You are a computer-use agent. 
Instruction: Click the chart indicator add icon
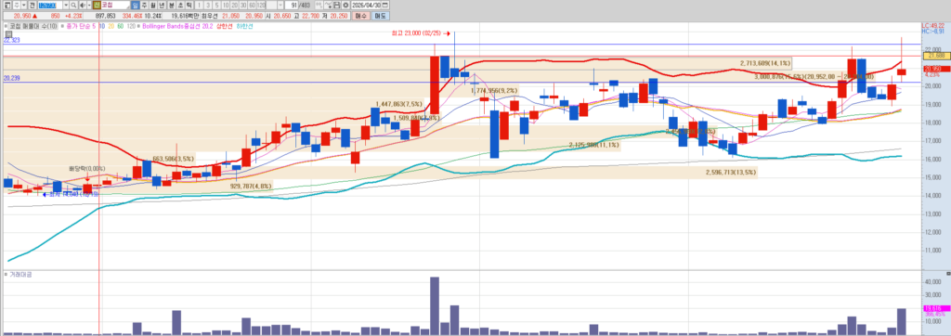coord(328,5)
